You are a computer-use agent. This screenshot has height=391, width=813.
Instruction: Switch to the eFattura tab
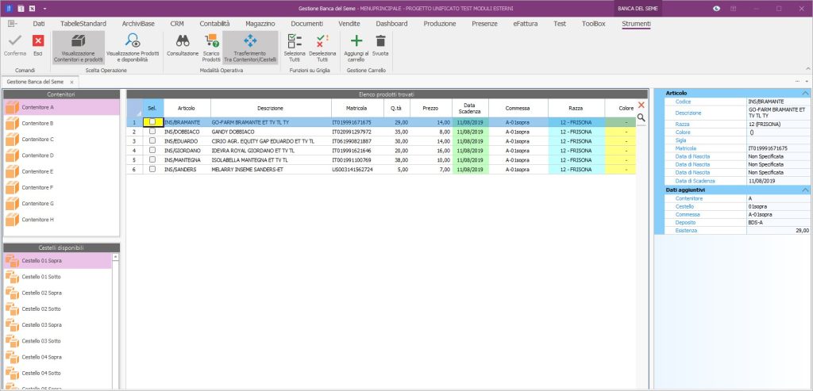(x=526, y=24)
